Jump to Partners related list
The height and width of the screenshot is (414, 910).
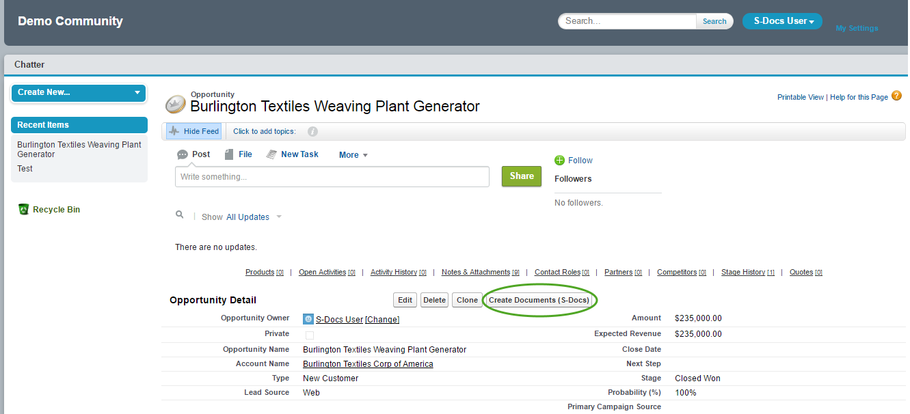coord(623,273)
